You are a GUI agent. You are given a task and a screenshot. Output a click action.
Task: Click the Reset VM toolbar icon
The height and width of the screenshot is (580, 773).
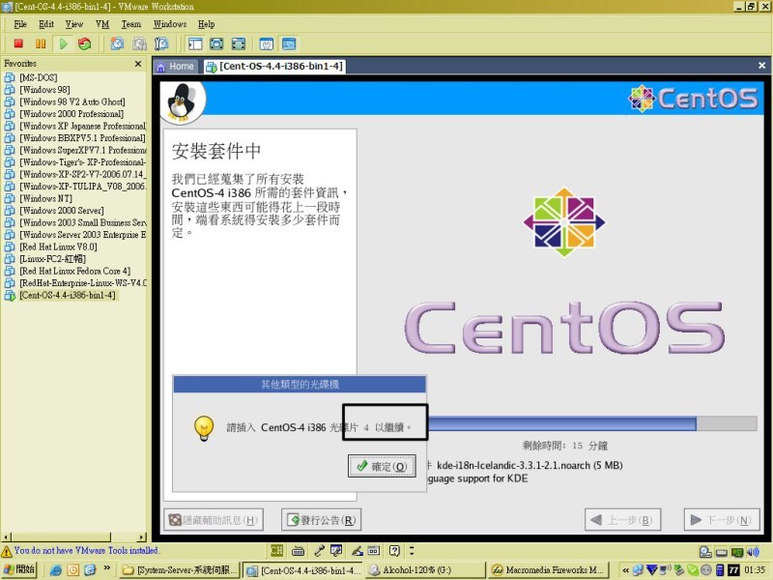(85, 43)
